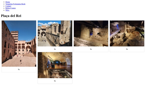
Task: Open the Contact link
Action: click(8, 6)
